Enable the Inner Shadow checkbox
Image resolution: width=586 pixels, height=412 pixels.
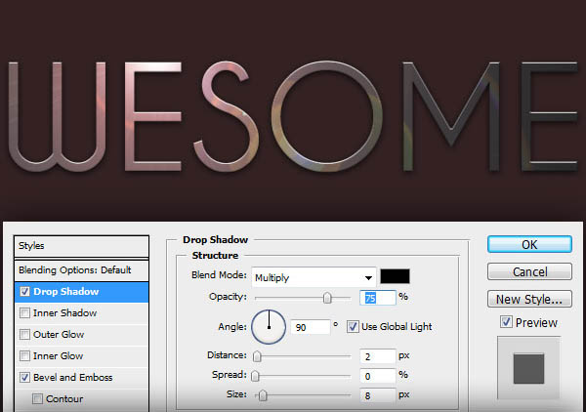24,312
